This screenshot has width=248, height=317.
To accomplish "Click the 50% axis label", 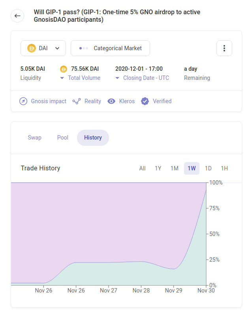I will [x=214, y=234].
